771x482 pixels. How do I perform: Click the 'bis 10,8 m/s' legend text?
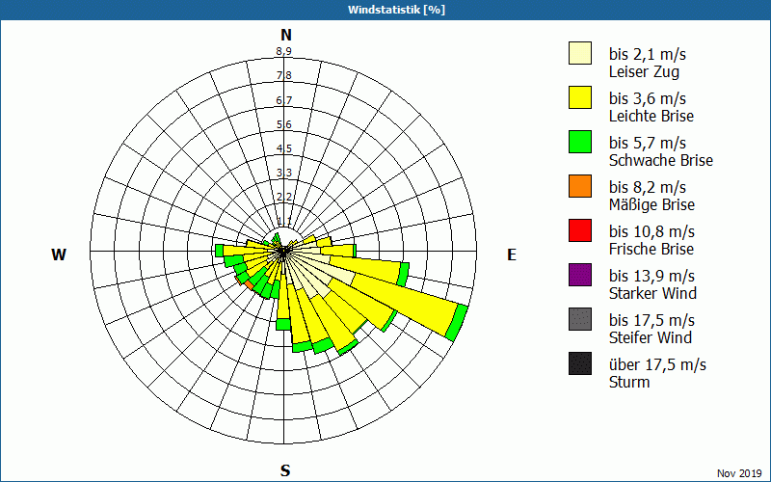tap(651, 231)
